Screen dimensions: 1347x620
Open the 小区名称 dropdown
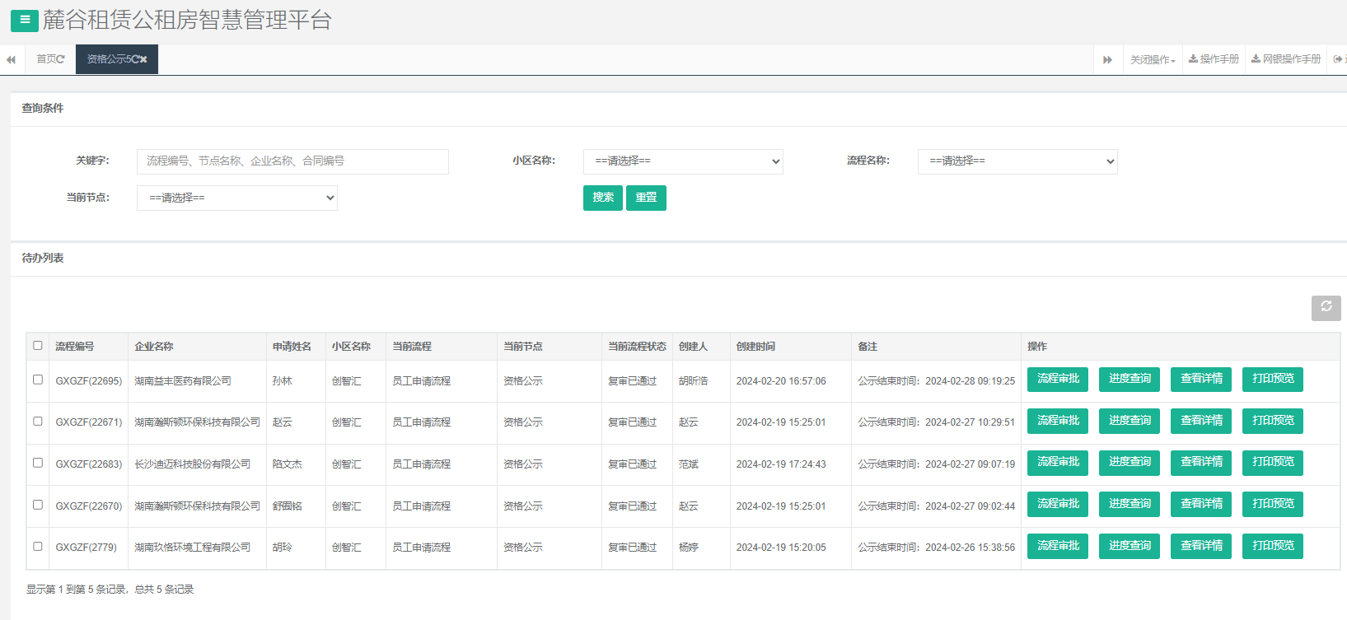683,161
